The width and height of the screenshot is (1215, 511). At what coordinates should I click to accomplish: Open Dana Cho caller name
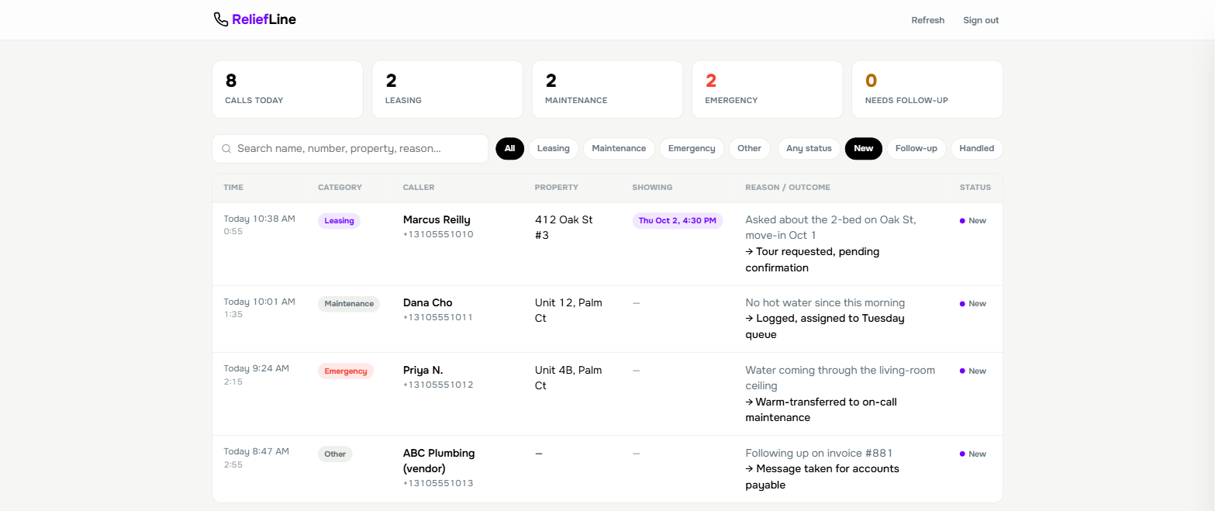[x=428, y=302]
